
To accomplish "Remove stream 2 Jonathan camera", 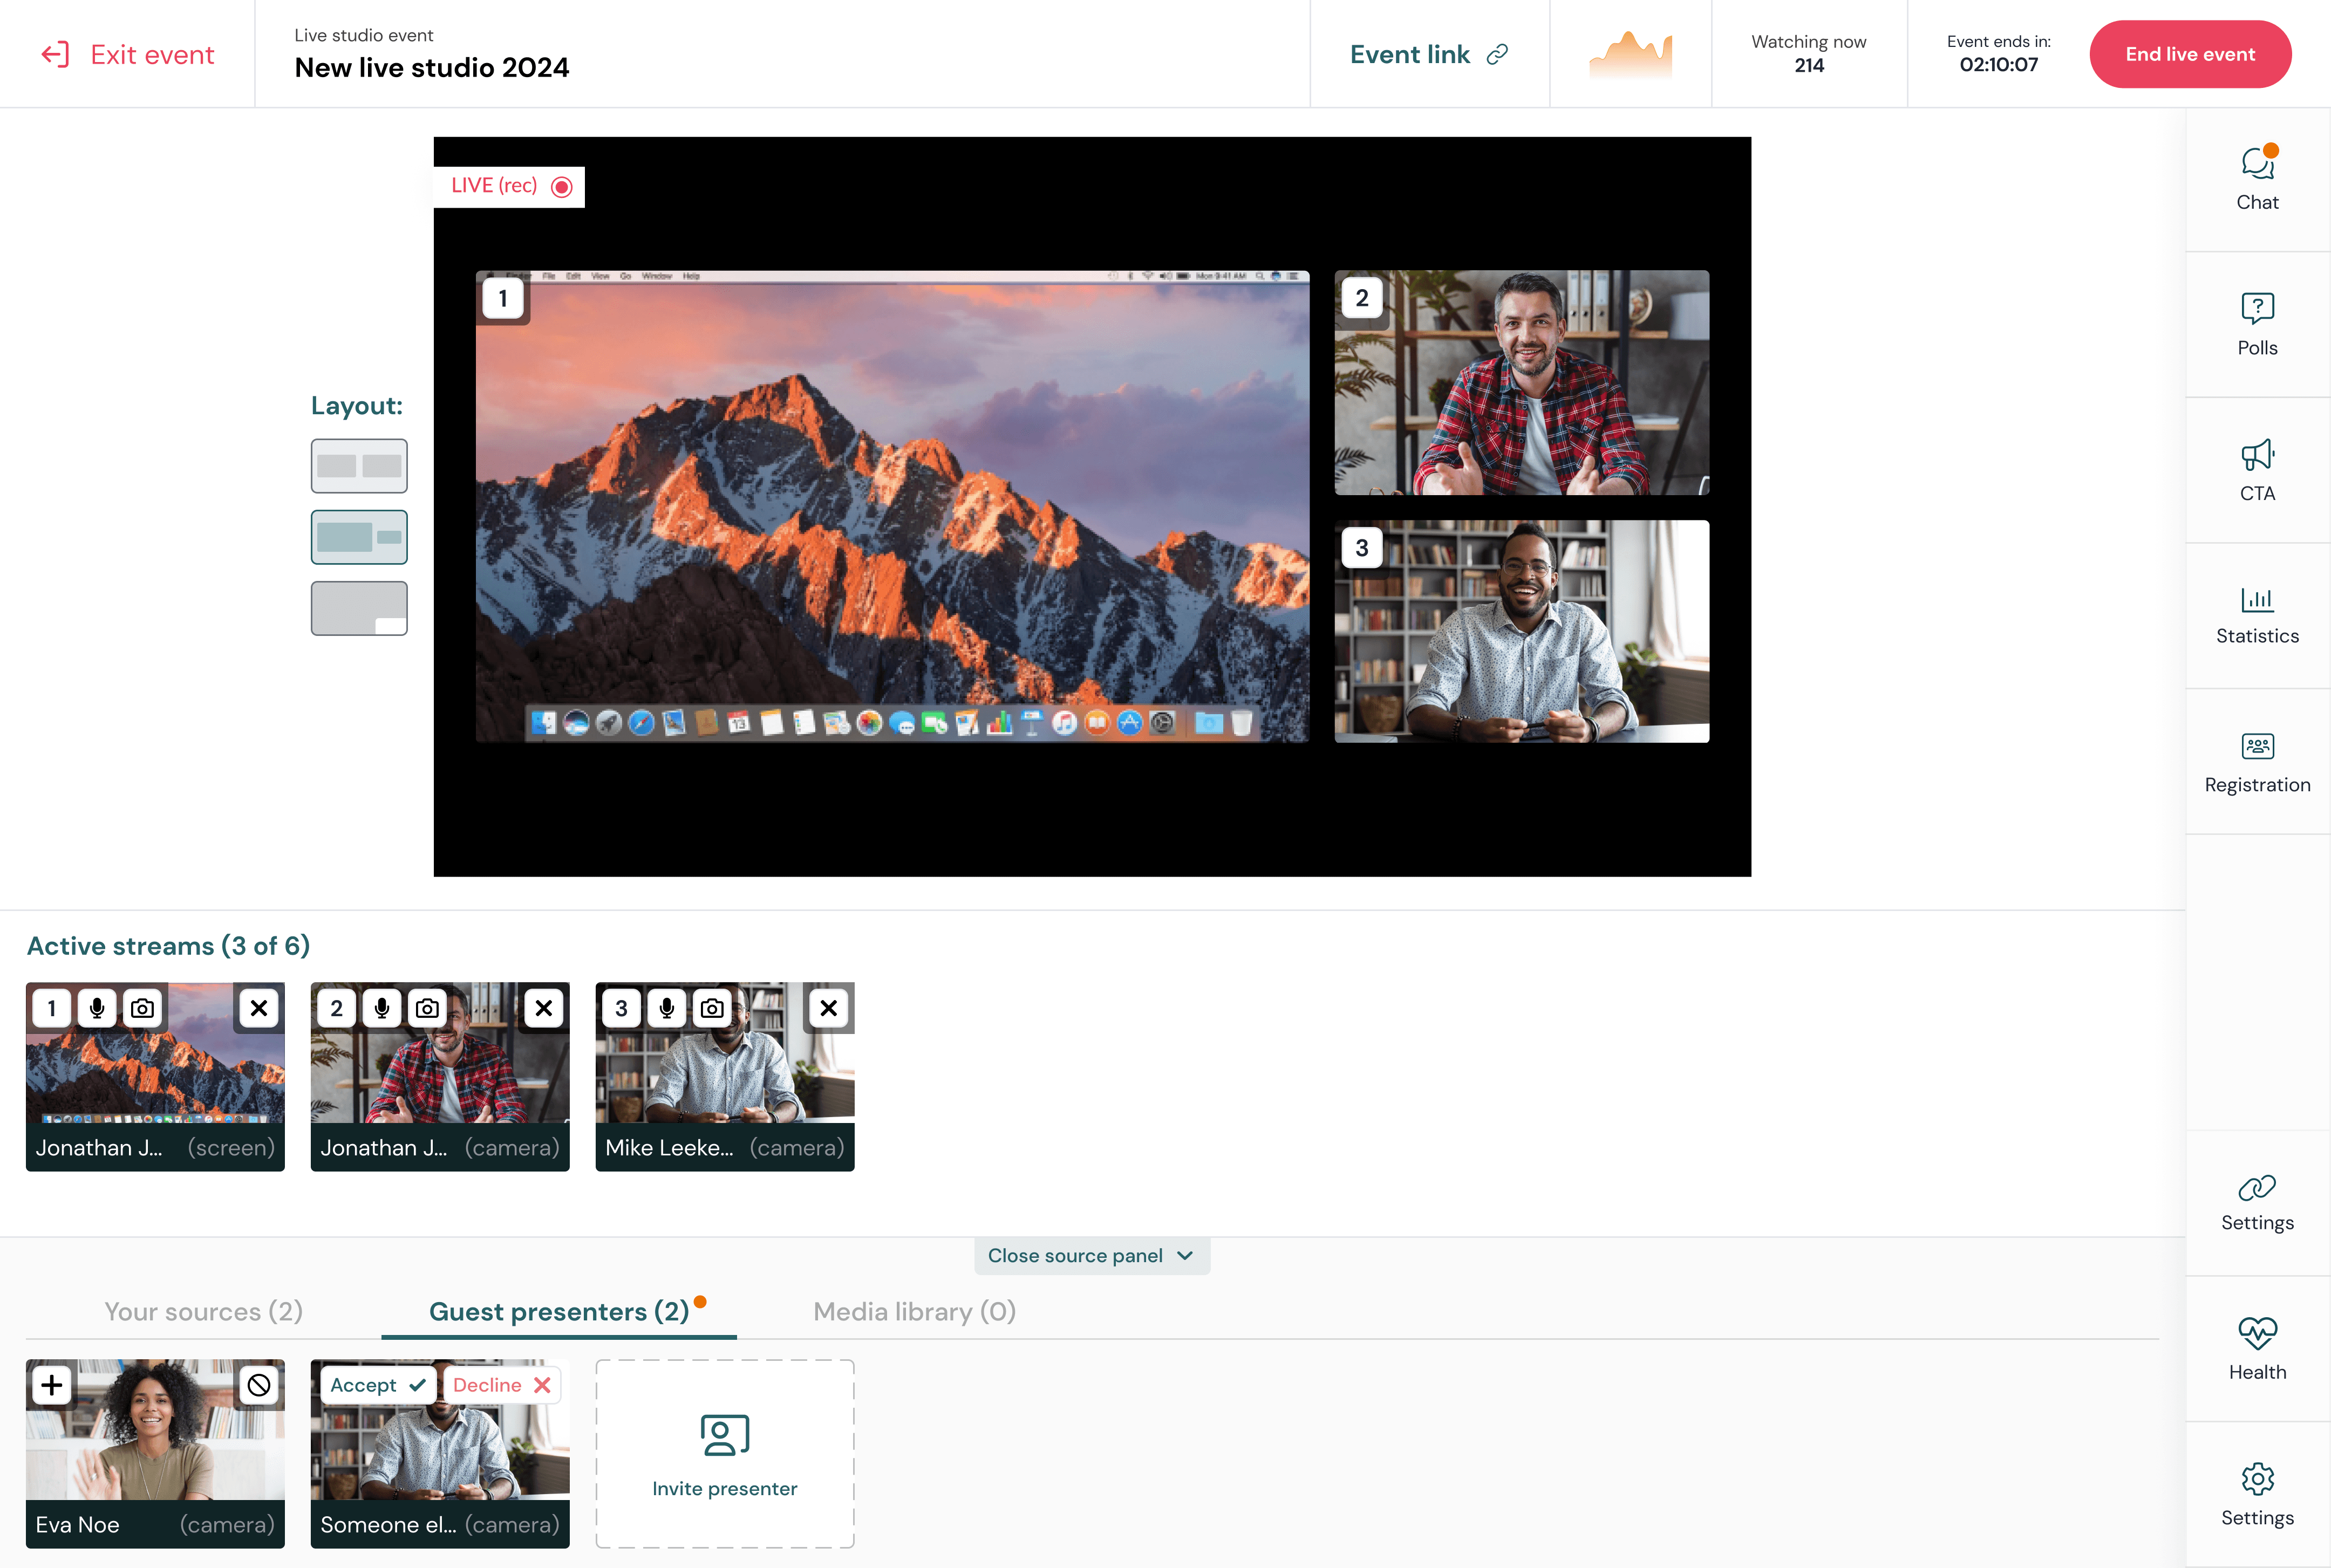I will tap(543, 1008).
